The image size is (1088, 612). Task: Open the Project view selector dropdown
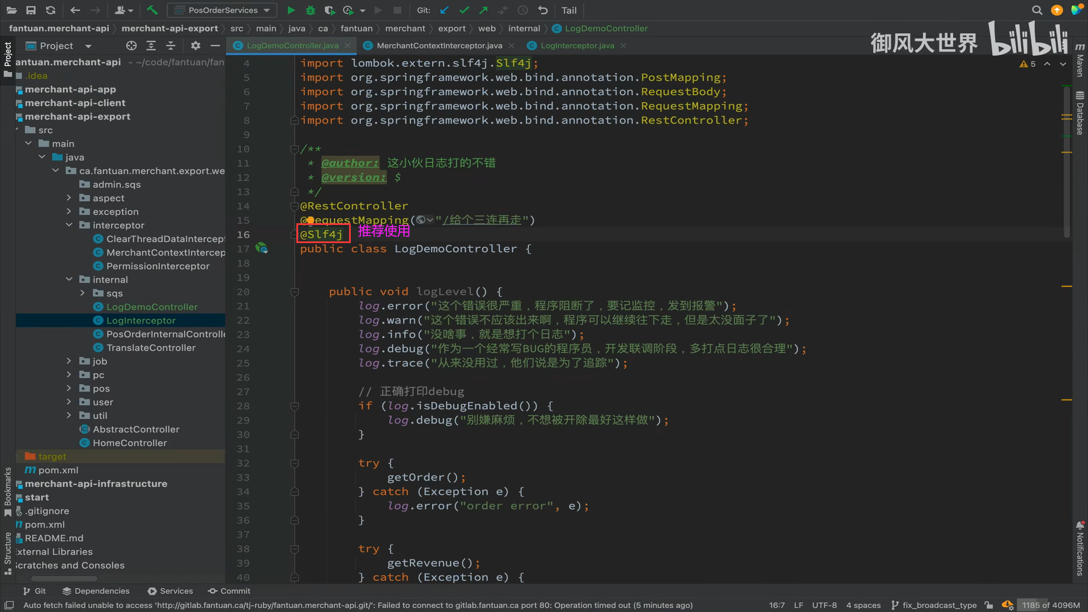(x=88, y=46)
